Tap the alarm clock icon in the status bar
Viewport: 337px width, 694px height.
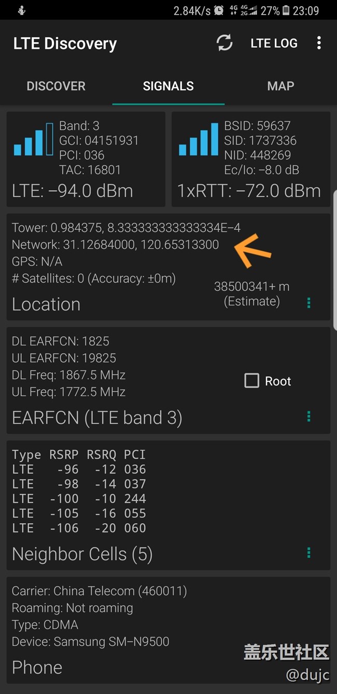(219, 10)
